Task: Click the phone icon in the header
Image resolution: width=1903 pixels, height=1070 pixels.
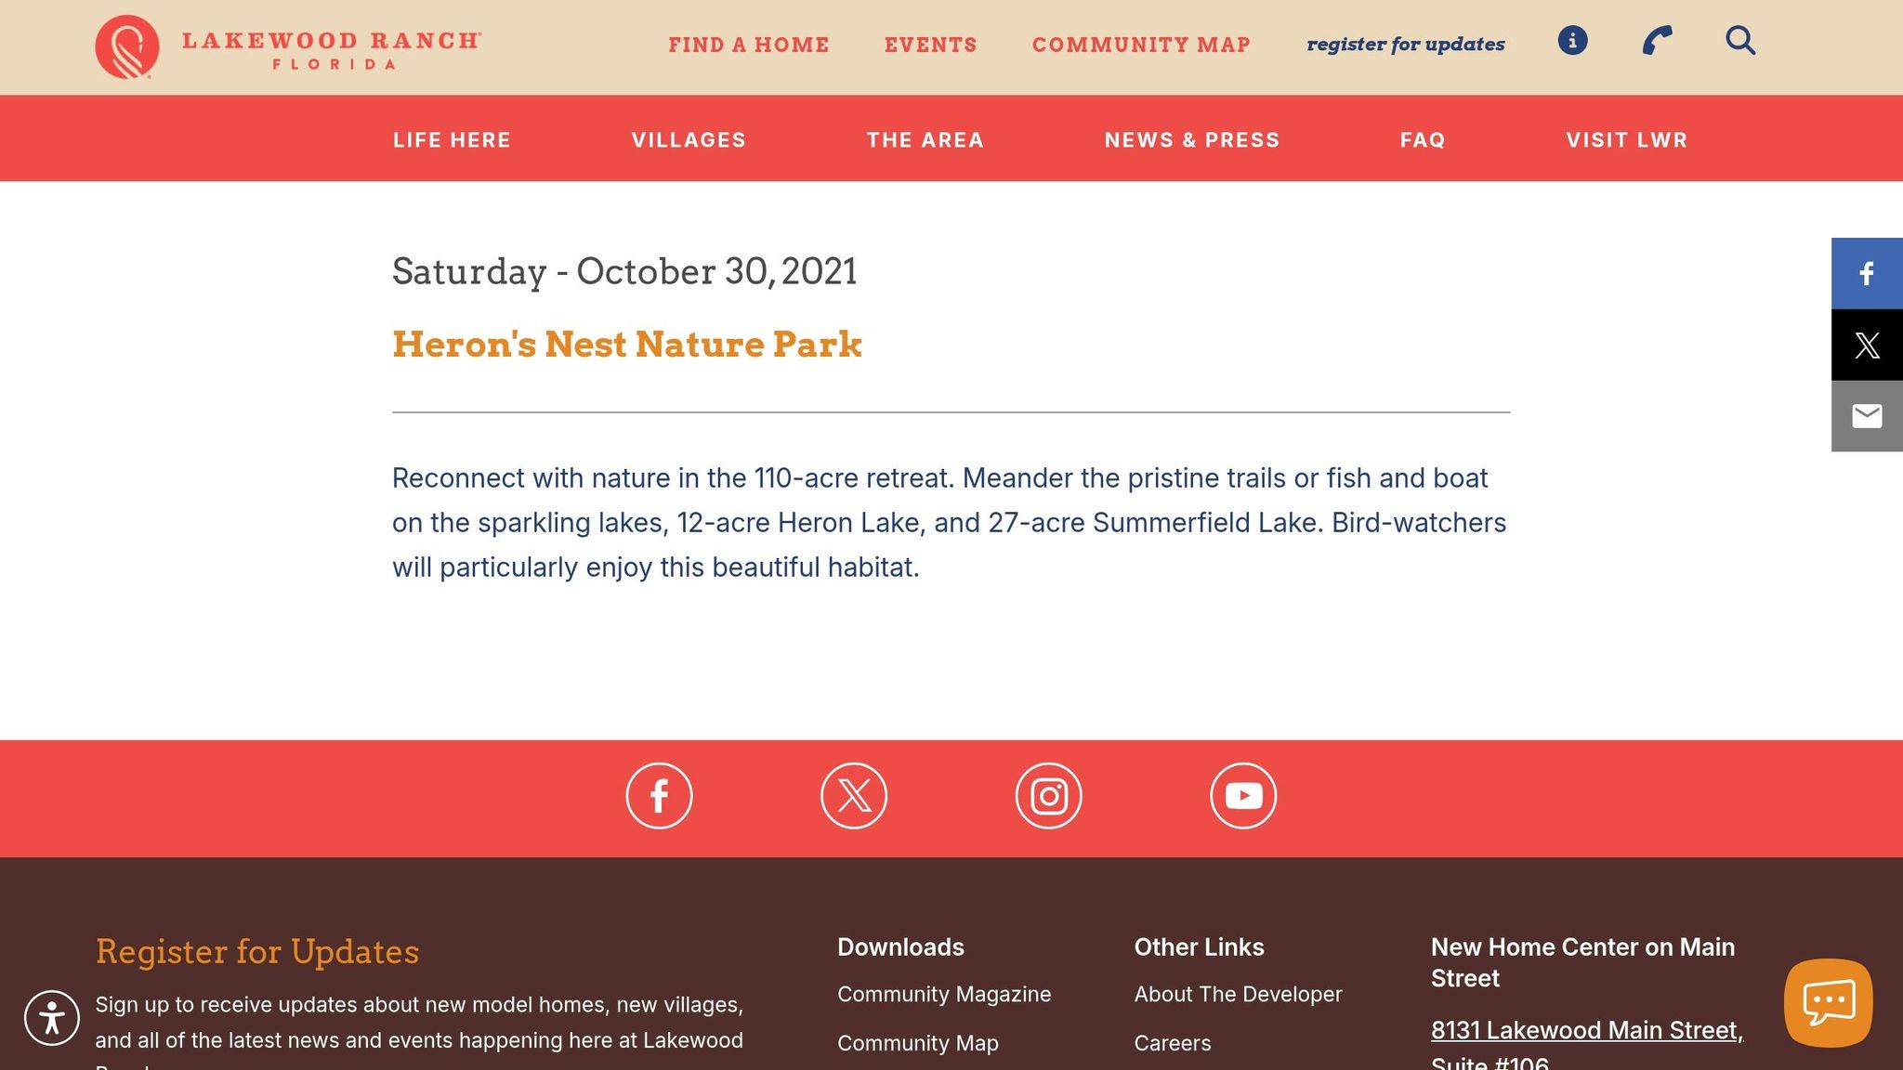Action: 1655,41
